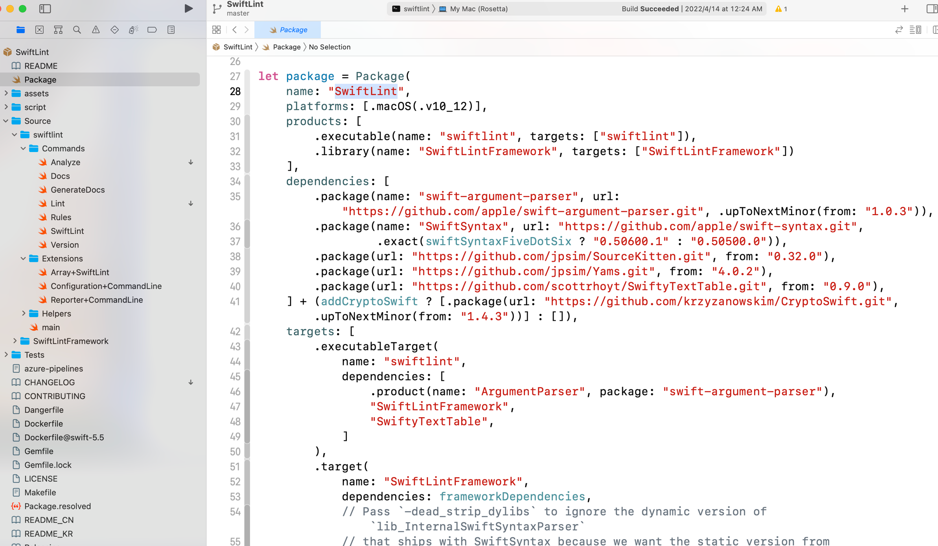This screenshot has height=546, width=938.
Task: Open the Lint file in Commands
Action: (x=57, y=203)
